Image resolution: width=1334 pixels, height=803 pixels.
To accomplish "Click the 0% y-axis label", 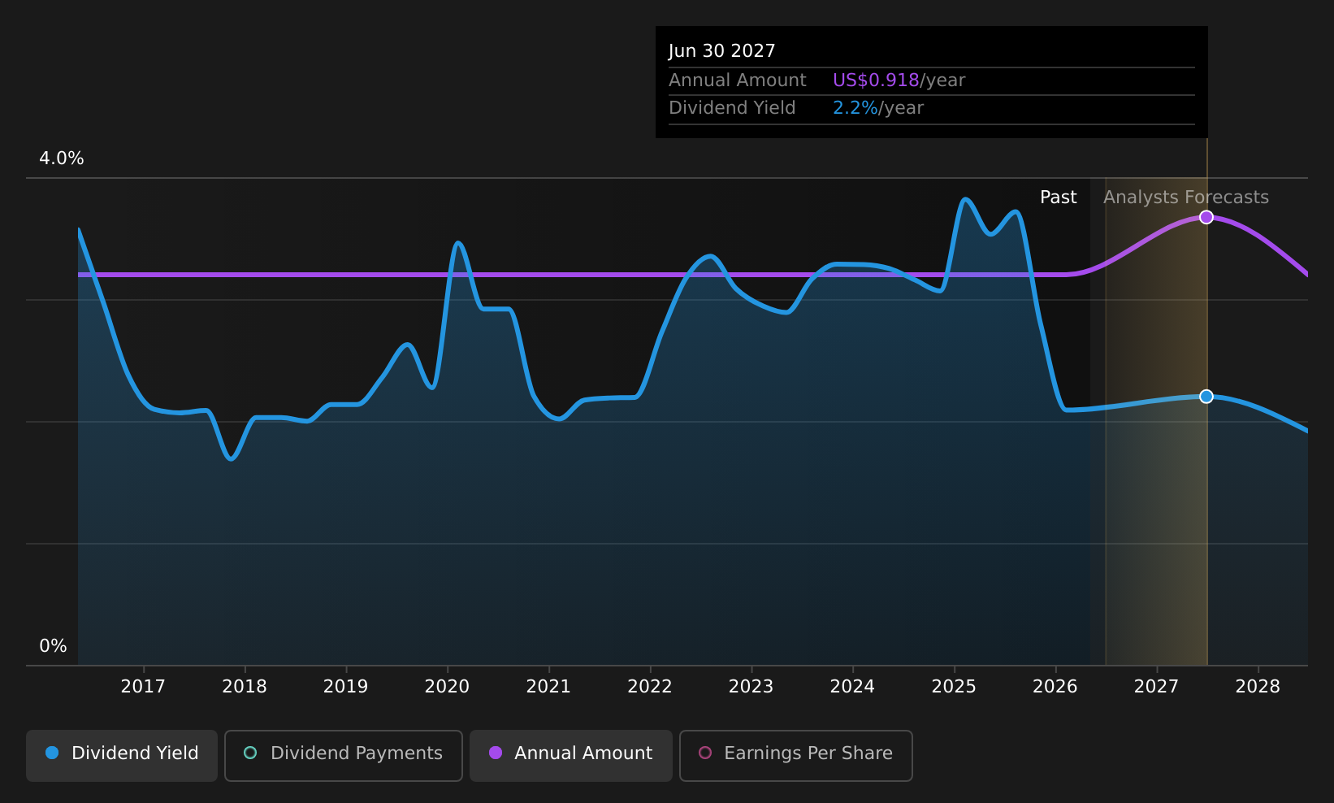I will point(53,646).
